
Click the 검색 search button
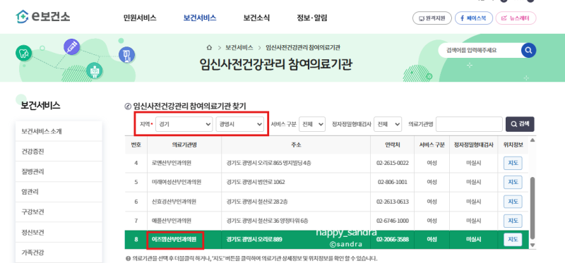pos(520,124)
